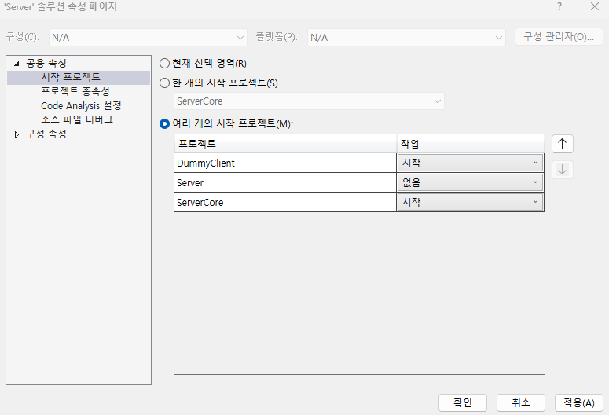This screenshot has width=609, height=415.
Task: Select the ServerCore project cell in table
Action: click(285, 202)
